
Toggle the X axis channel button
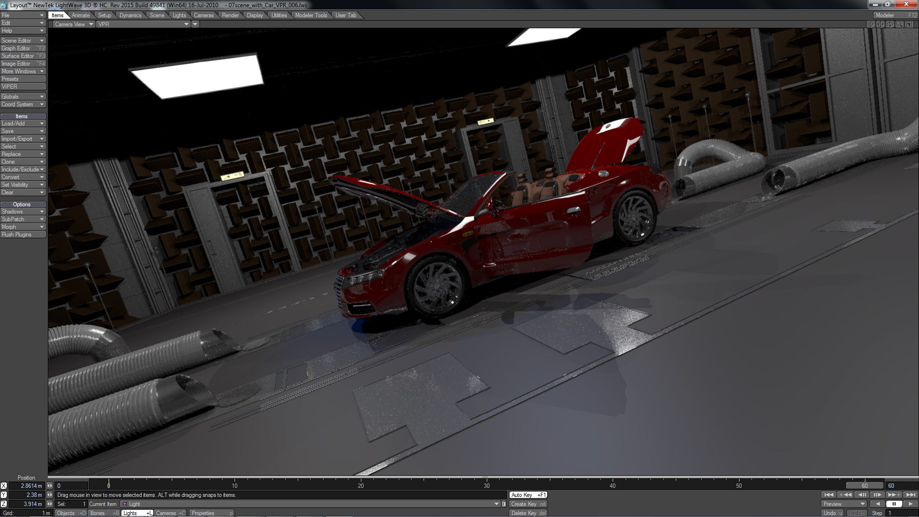[4, 486]
